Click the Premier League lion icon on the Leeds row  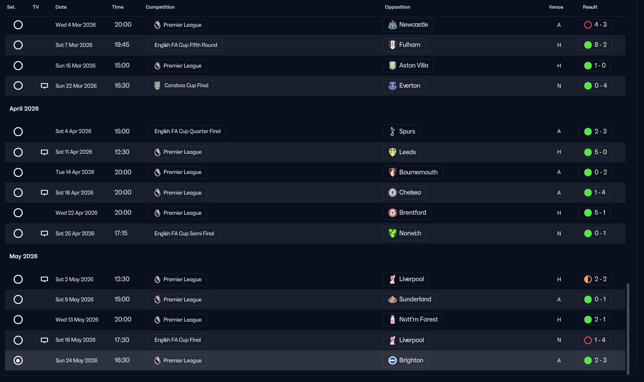tap(157, 152)
